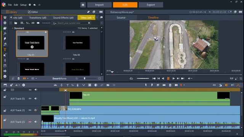Click the create title T tool
The width and height of the screenshot is (244, 137).
(67, 85)
